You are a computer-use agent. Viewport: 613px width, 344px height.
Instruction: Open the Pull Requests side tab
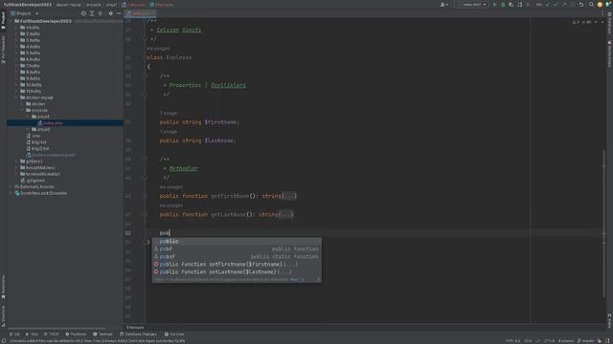point(3,50)
